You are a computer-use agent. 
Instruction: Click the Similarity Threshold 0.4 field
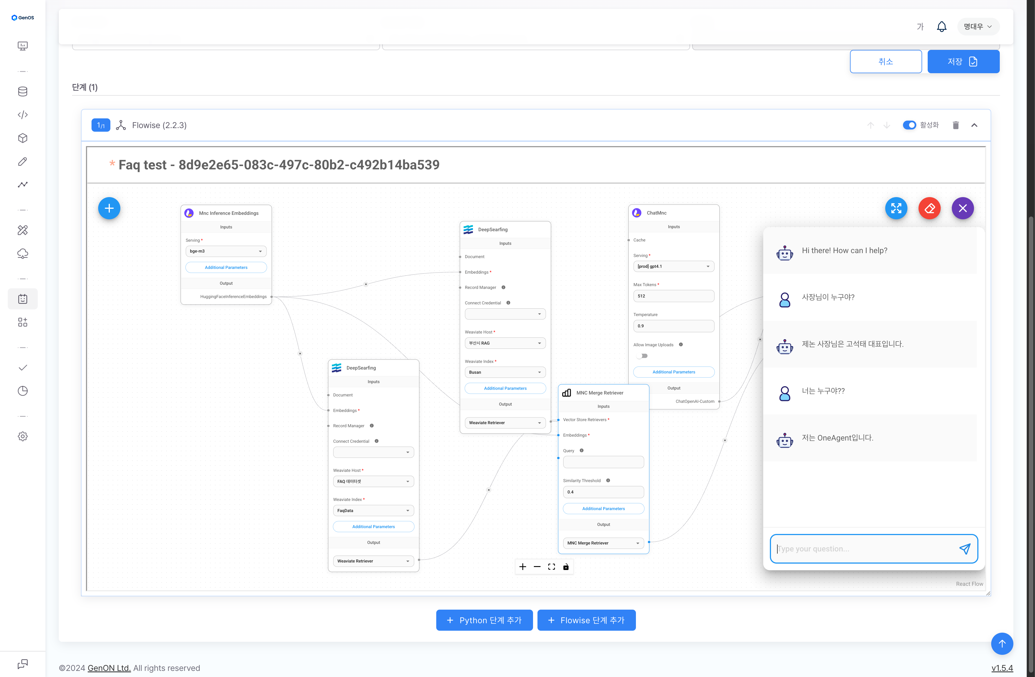[x=603, y=492]
